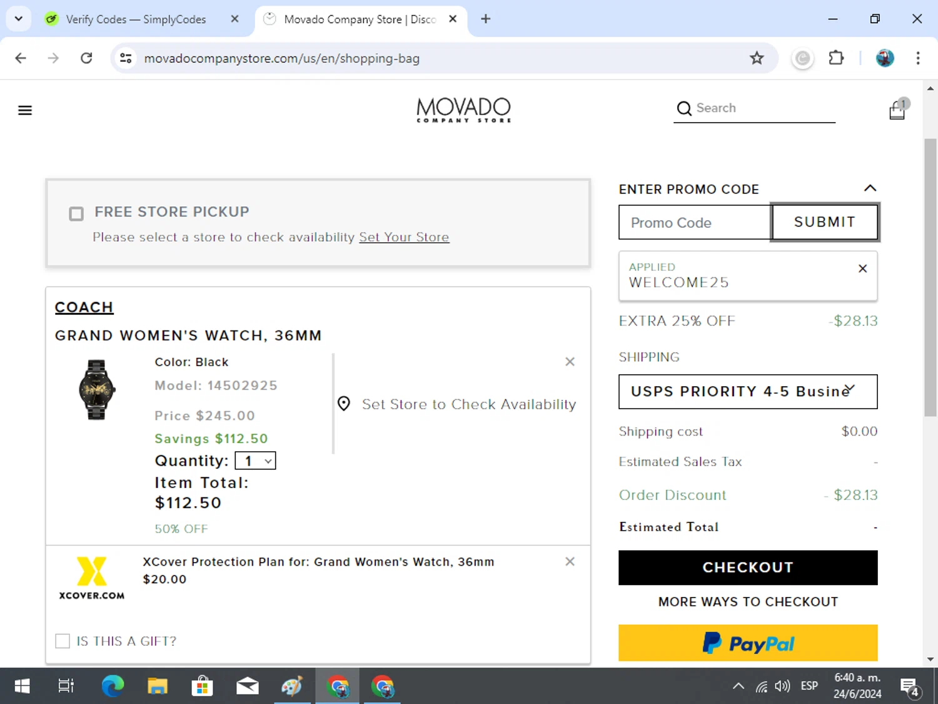Click the extension icon beside the bookmark star
The image size is (938, 704).
(802, 59)
